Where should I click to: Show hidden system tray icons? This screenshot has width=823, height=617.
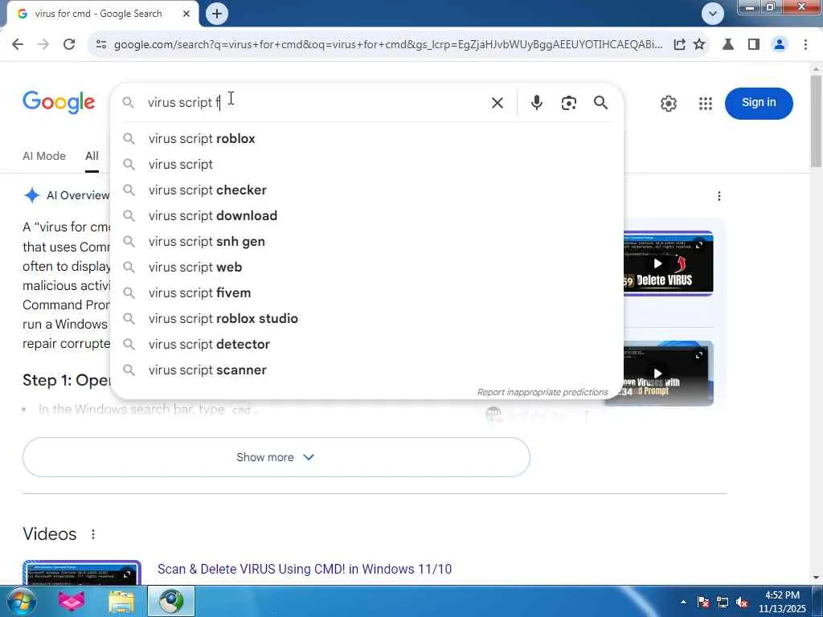coord(683,602)
